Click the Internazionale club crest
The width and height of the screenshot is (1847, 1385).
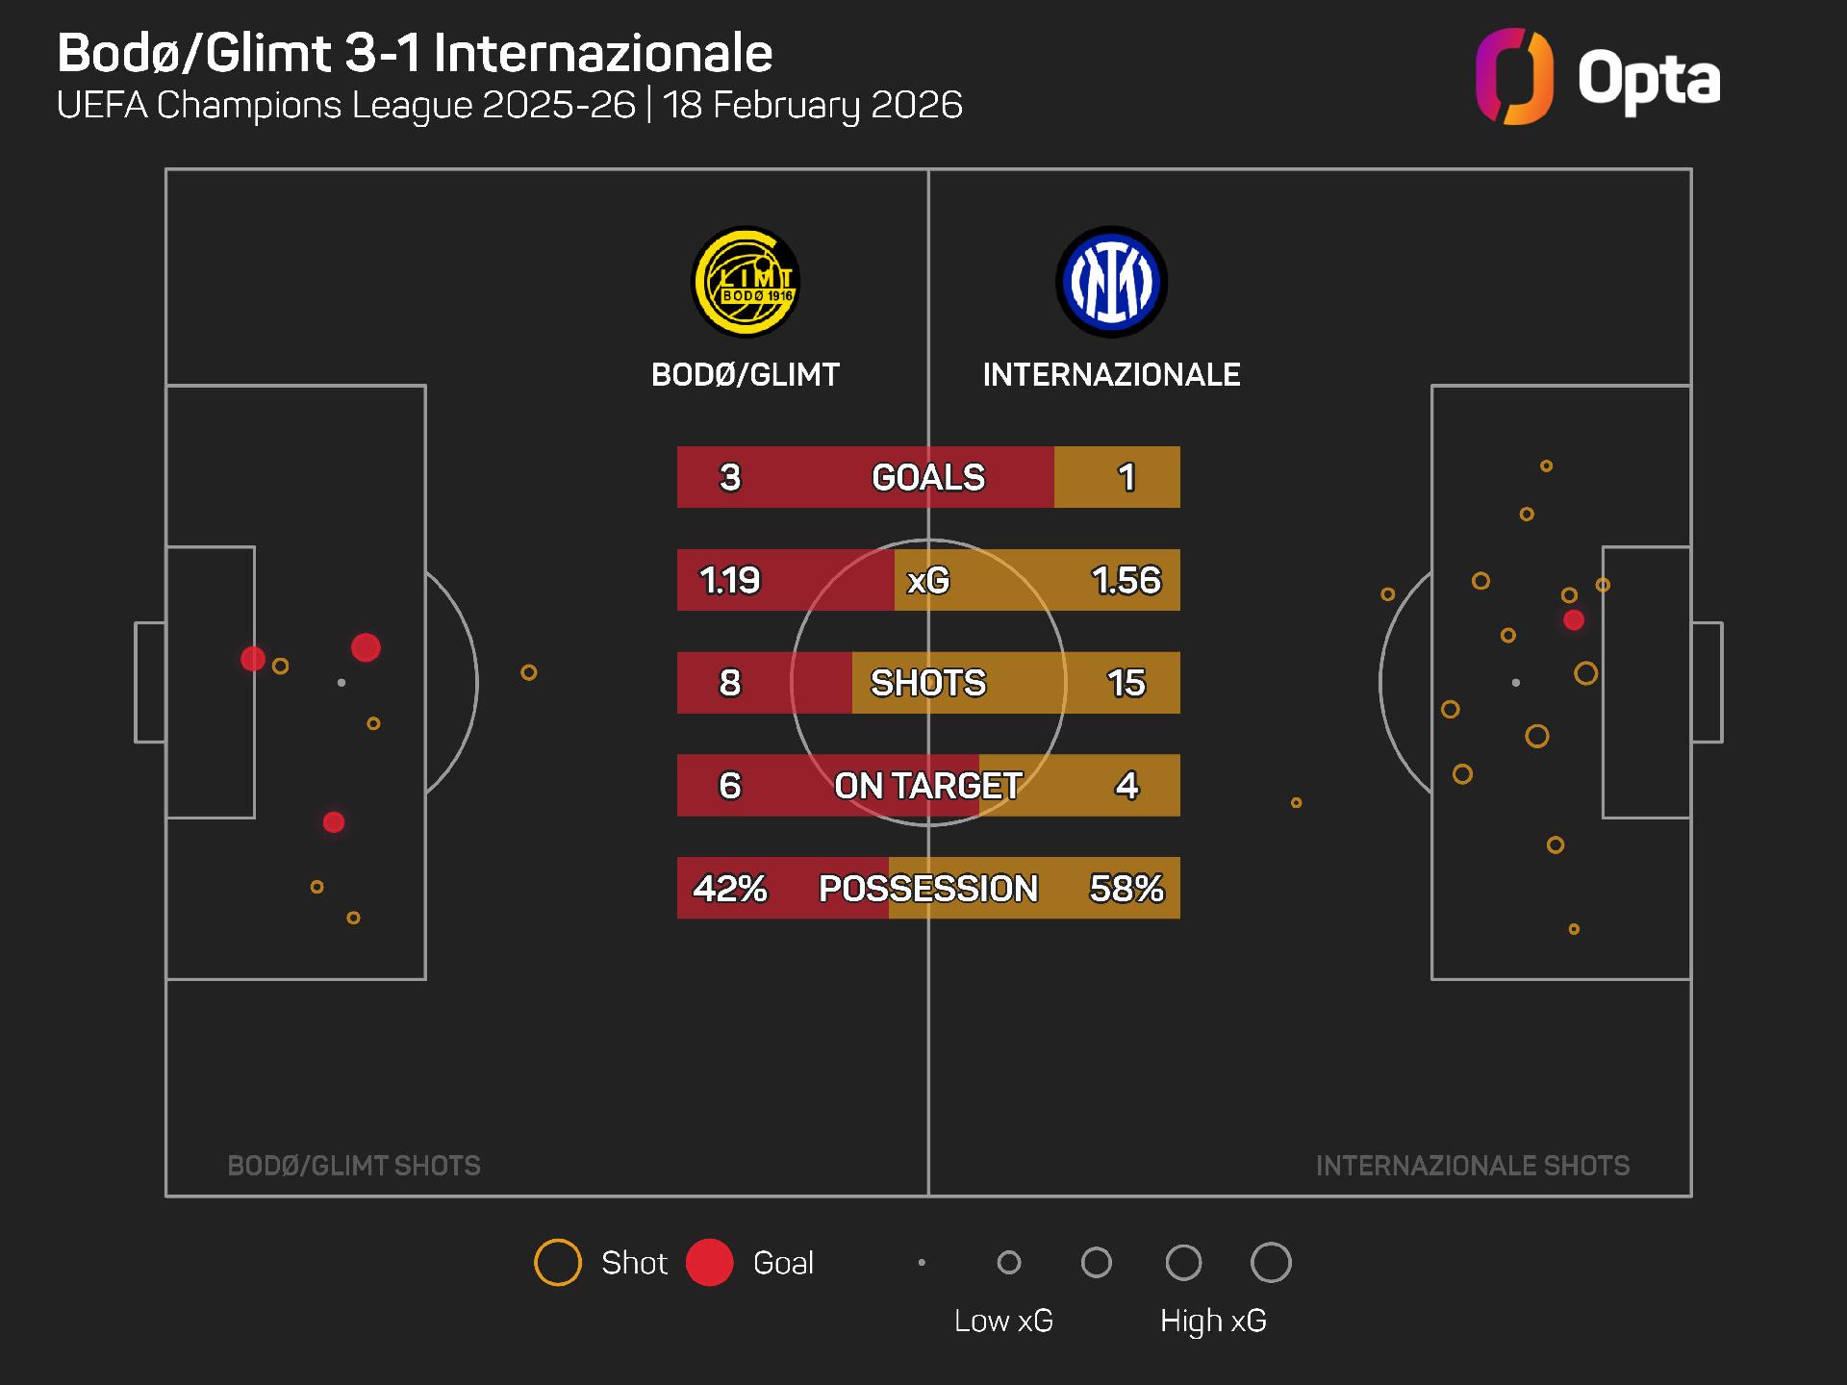pyautogui.click(x=1111, y=282)
